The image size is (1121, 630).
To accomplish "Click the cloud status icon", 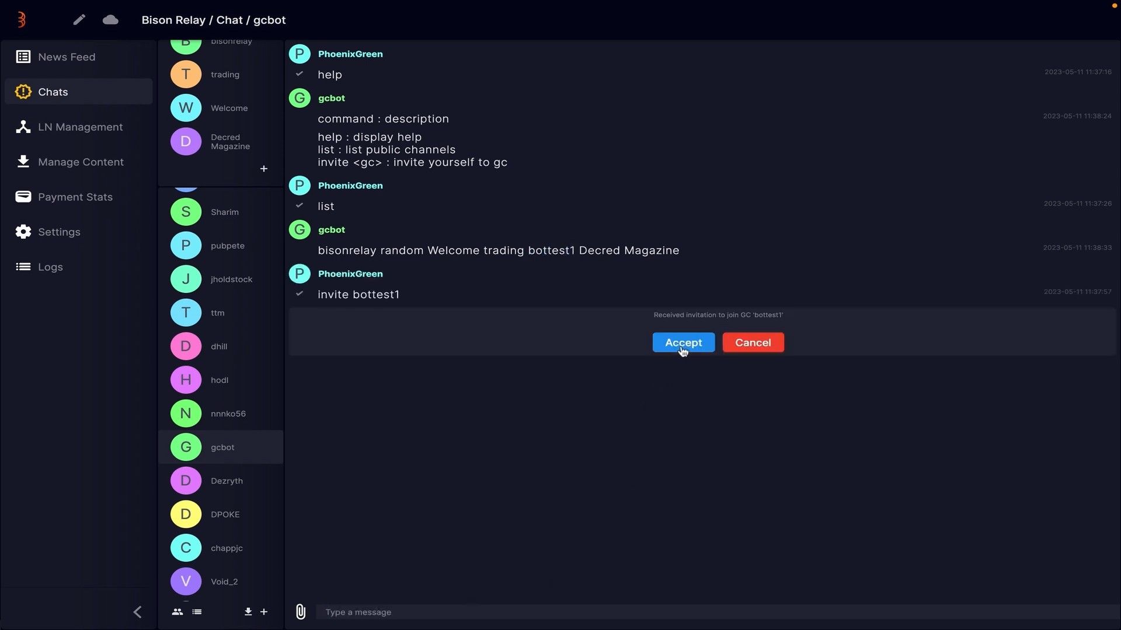I will click(x=110, y=20).
